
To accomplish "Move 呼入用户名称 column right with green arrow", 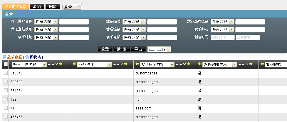I will point(61,65).
